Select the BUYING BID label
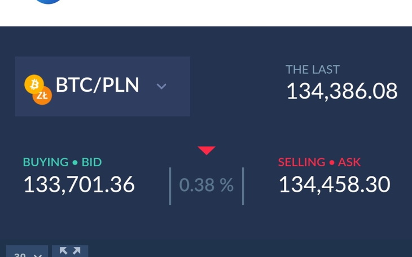412x257 pixels. click(62, 162)
